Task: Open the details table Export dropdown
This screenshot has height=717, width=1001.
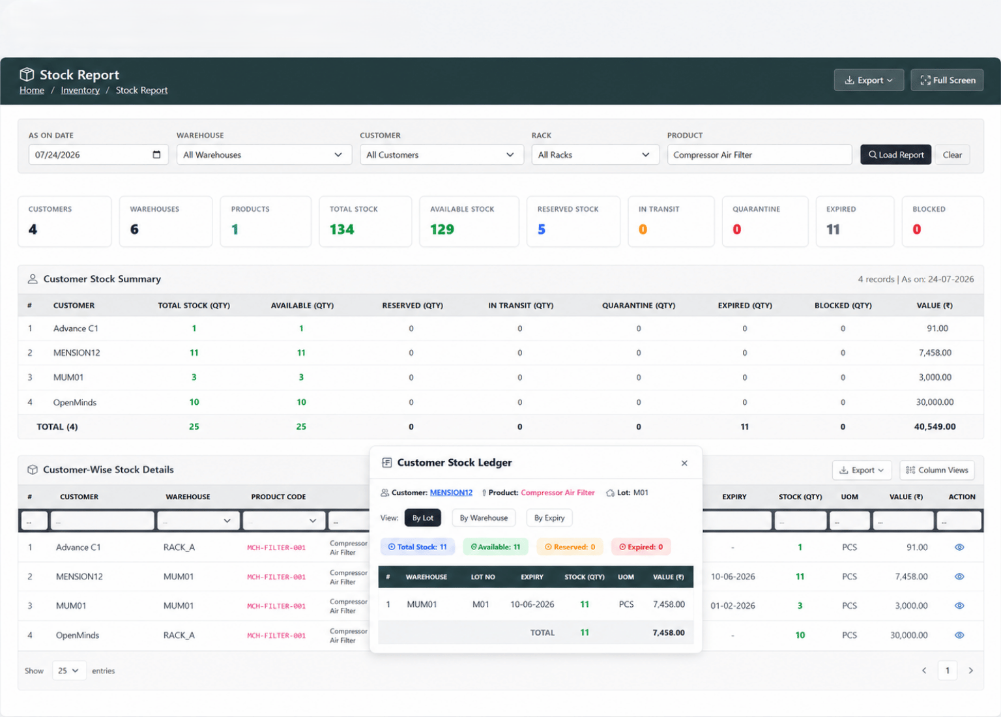Action: pyautogui.click(x=861, y=470)
